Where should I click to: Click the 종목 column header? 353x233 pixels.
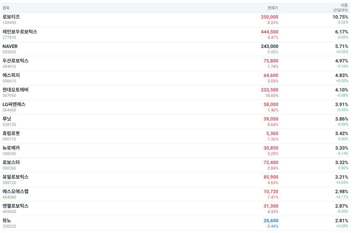pyautogui.click(x=6, y=8)
